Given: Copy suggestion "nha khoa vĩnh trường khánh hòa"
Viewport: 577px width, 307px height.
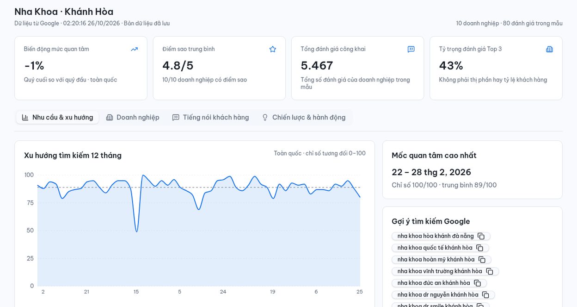Looking at the screenshot, I should tap(489, 271).
